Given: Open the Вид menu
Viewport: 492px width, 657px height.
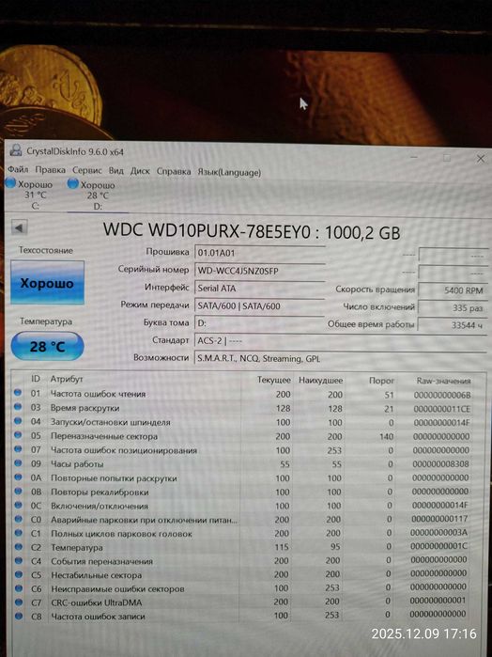Looking at the screenshot, I should point(116,171).
